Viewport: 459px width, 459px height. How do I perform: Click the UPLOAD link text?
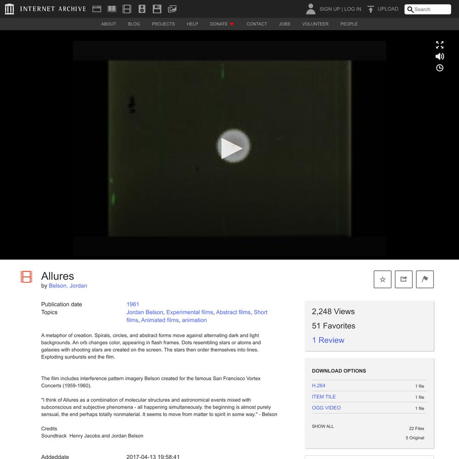pyautogui.click(x=388, y=9)
